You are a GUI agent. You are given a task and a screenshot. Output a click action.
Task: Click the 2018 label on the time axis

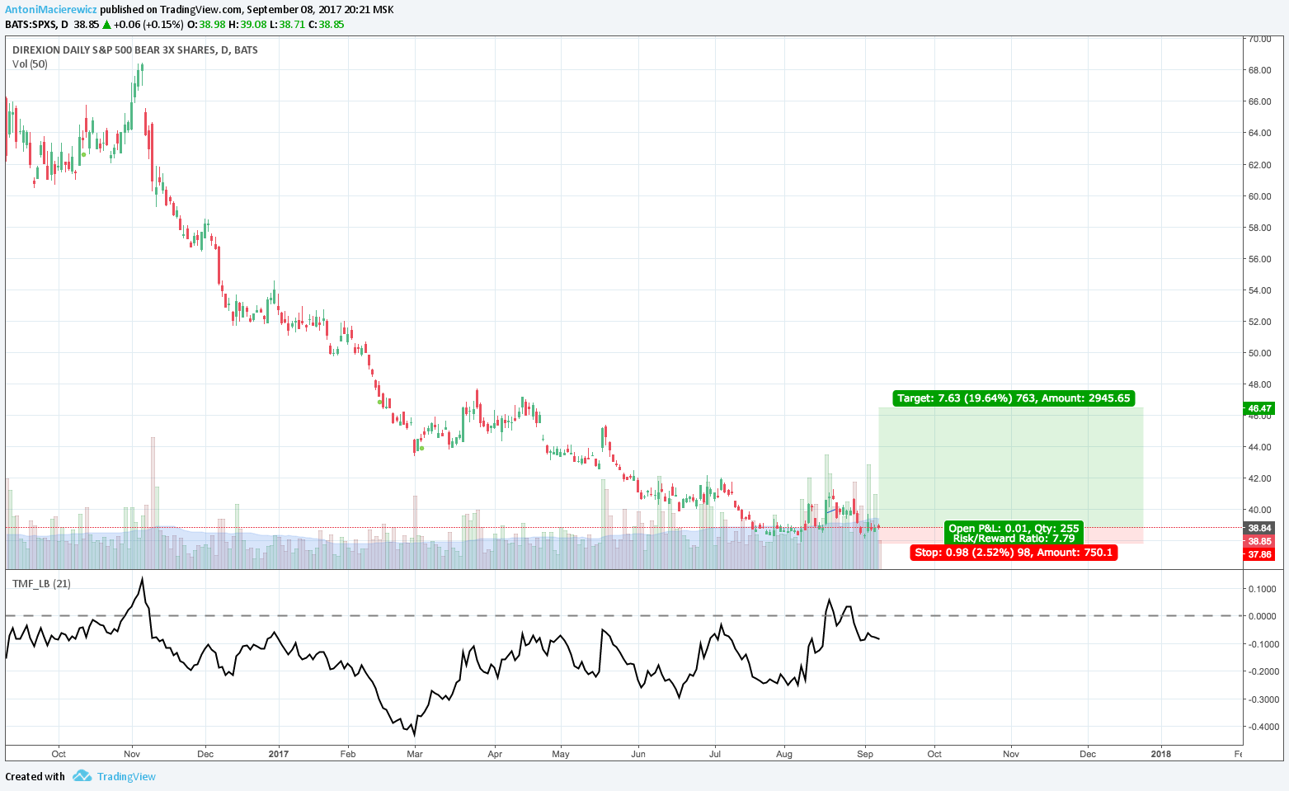[x=1161, y=754]
